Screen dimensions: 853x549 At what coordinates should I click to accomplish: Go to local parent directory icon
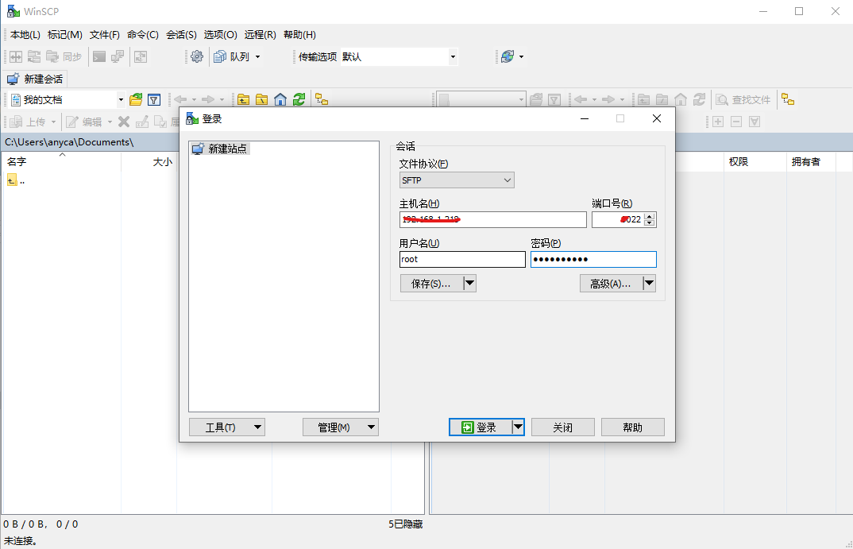click(x=243, y=99)
